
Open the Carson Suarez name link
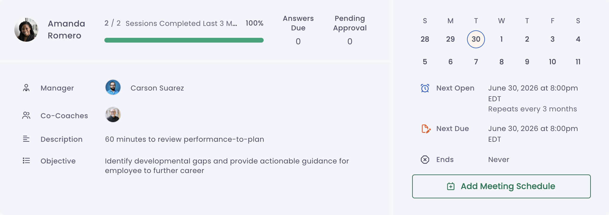coord(157,88)
